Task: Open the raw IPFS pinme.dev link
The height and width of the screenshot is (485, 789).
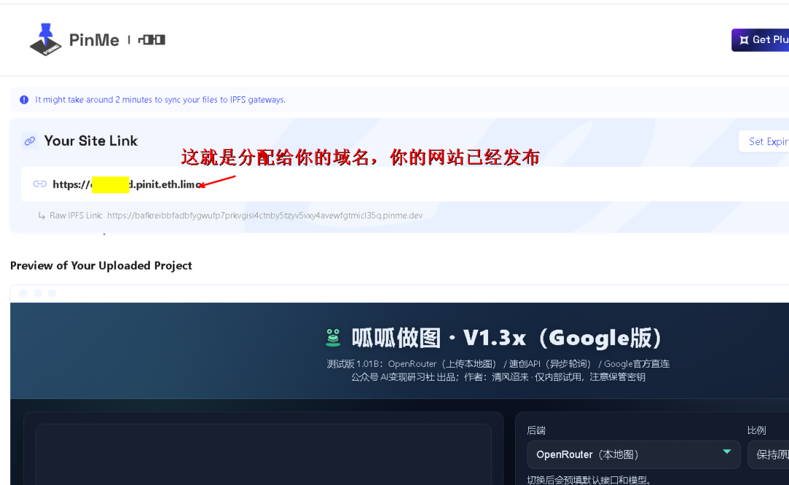Action: tap(264, 216)
